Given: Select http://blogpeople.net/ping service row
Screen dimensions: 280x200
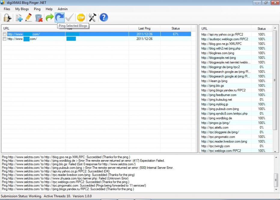Looking at the screenshot, I should pos(236,57).
